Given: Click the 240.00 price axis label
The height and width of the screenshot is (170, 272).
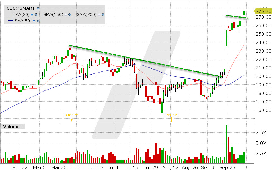Looking at the screenshot, I should tap(263, 42).
